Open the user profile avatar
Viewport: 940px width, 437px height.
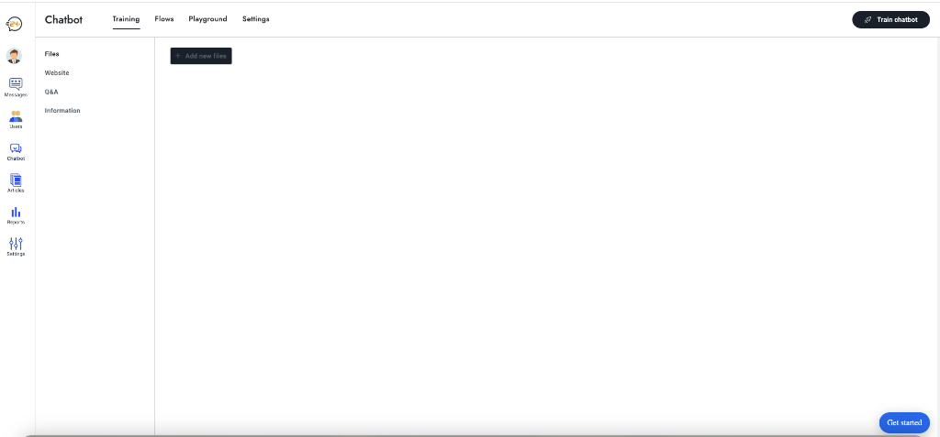pyautogui.click(x=14, y=56)
